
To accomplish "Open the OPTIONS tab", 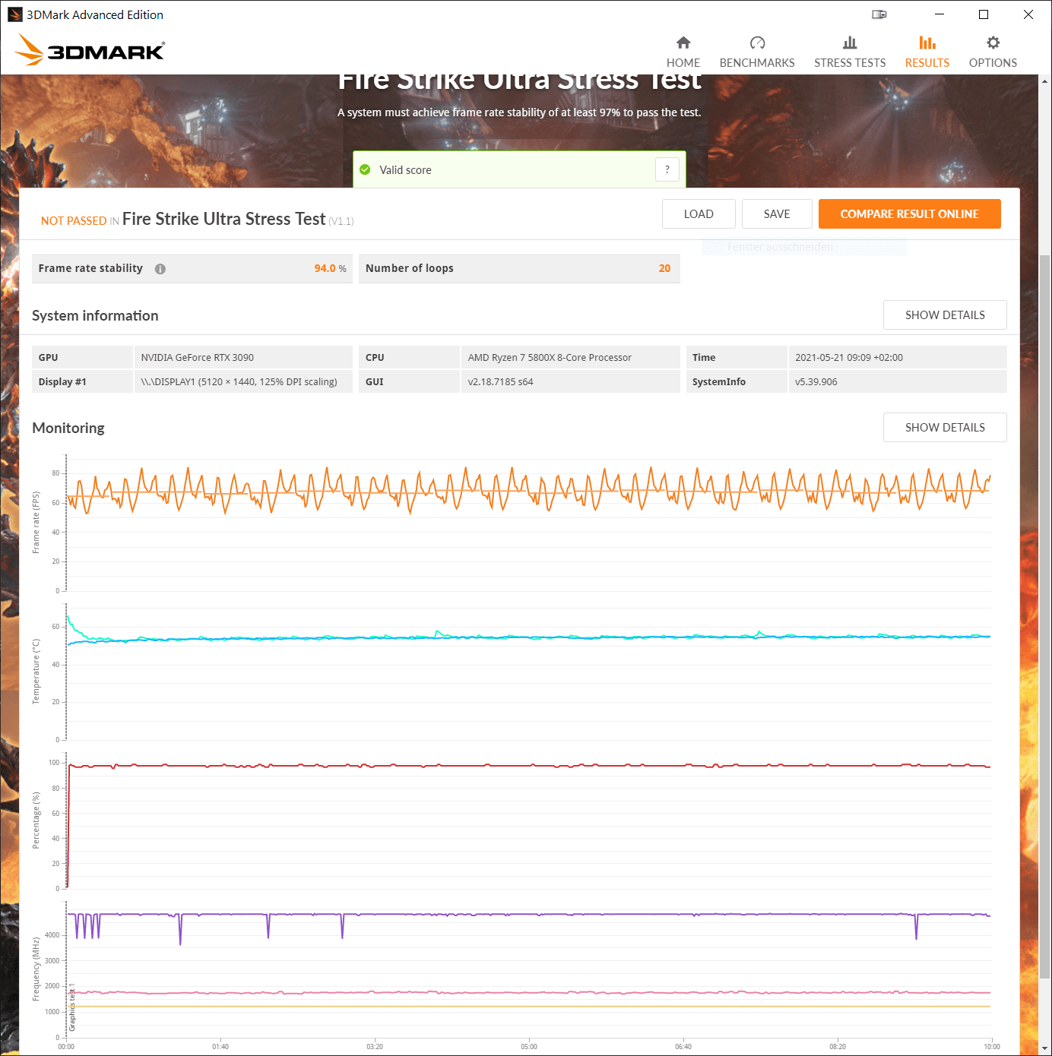I will [993, 52].
